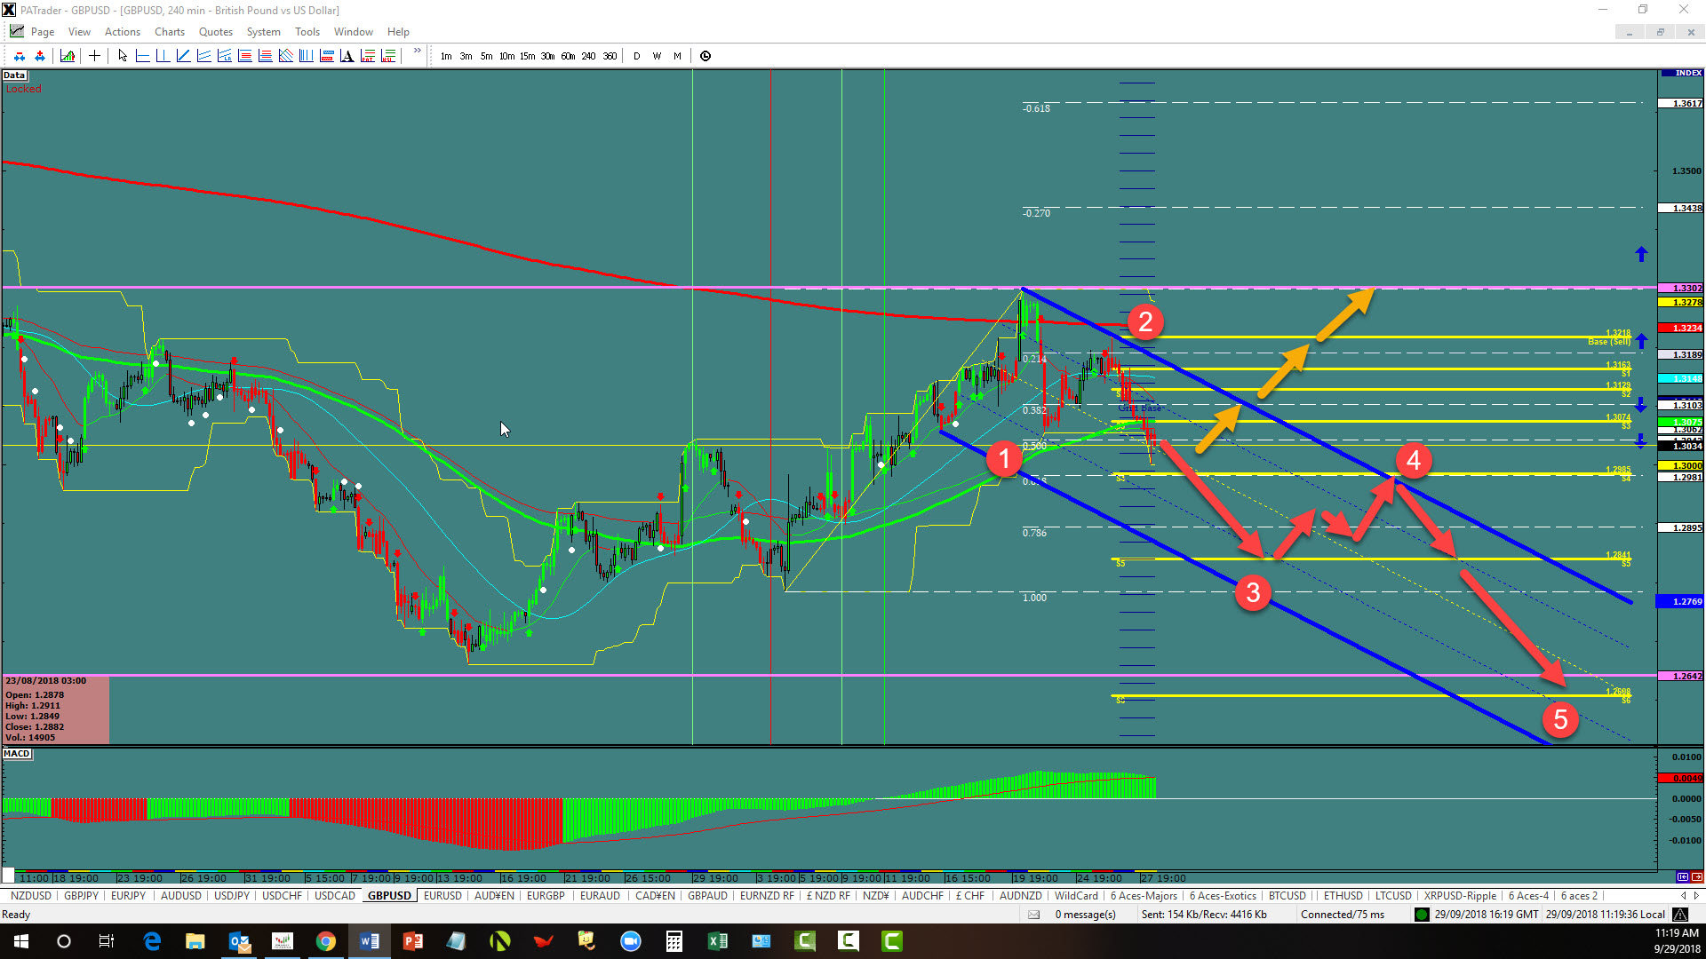This screenshot has width=1706, height=959.
Task: Switch to the 240 minute timeframe
Action: [588, 56]
